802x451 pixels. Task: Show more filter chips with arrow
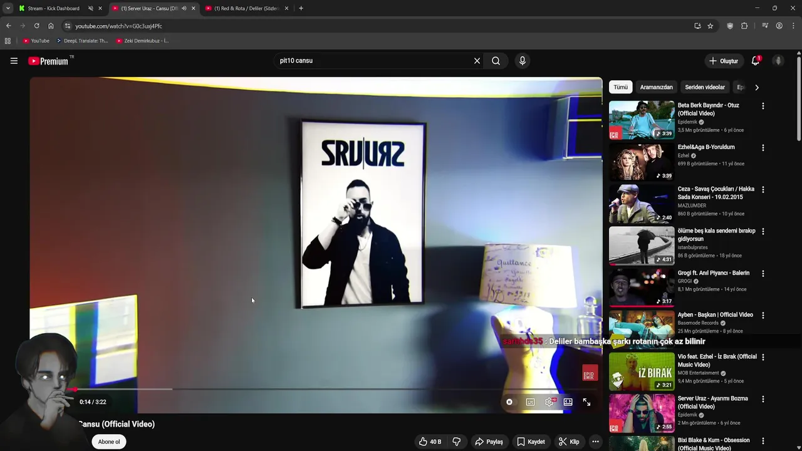756,87
